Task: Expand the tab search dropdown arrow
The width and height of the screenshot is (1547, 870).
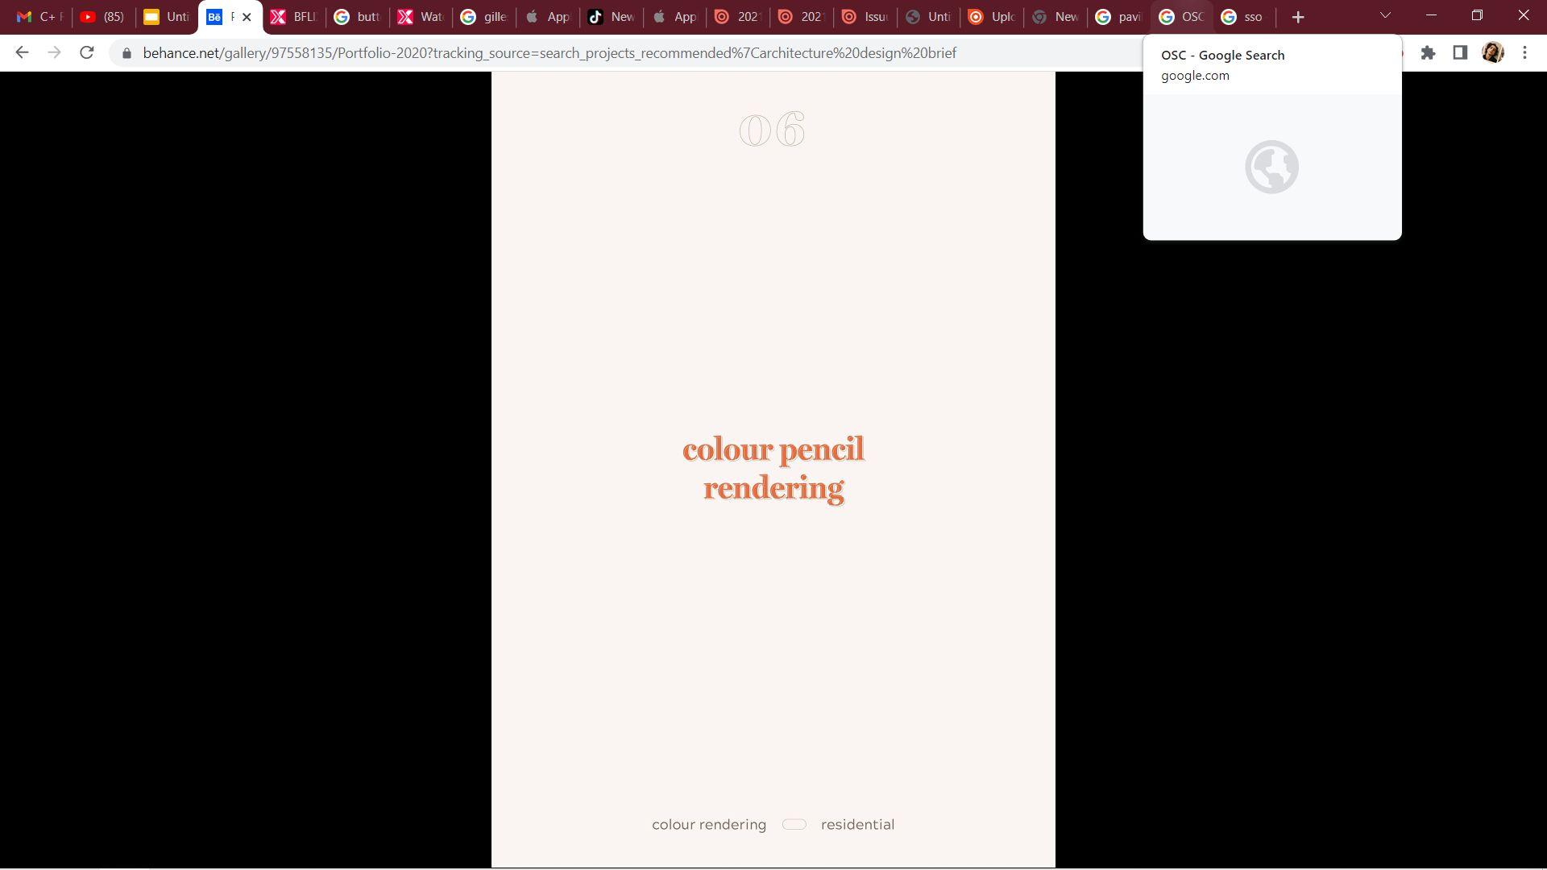Action: [1385, 15]
